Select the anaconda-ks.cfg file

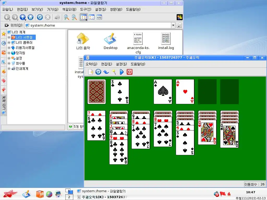138,43
